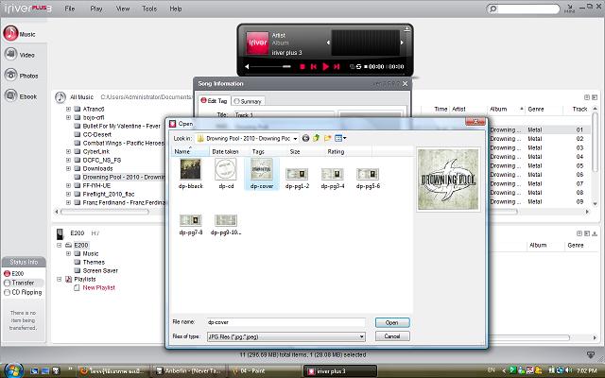Image resolution: width=605 pixels, height=378 pixels.
Task: Switch to the Summary tab
Action: pyautogui.click(x=249, y=101)
